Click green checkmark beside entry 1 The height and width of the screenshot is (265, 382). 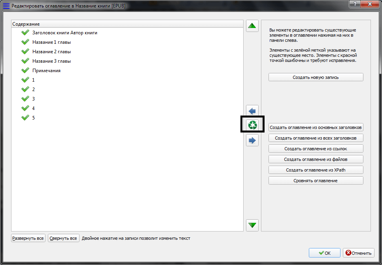click(x=25, y=80)
